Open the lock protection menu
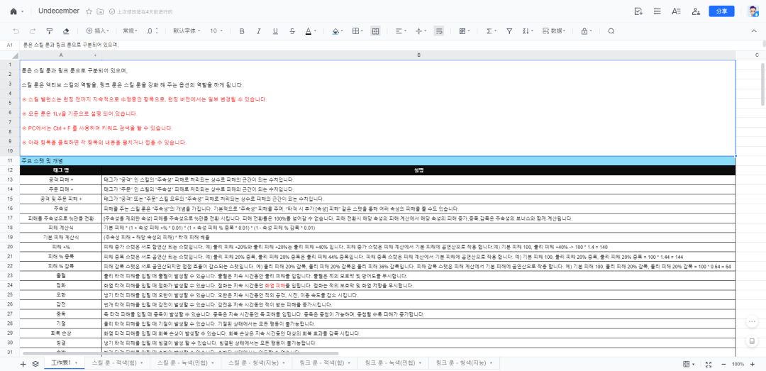 click(x=586, y=31)
